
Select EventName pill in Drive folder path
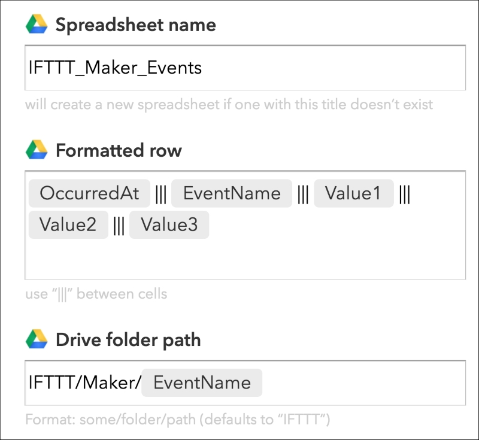[202, 383]
